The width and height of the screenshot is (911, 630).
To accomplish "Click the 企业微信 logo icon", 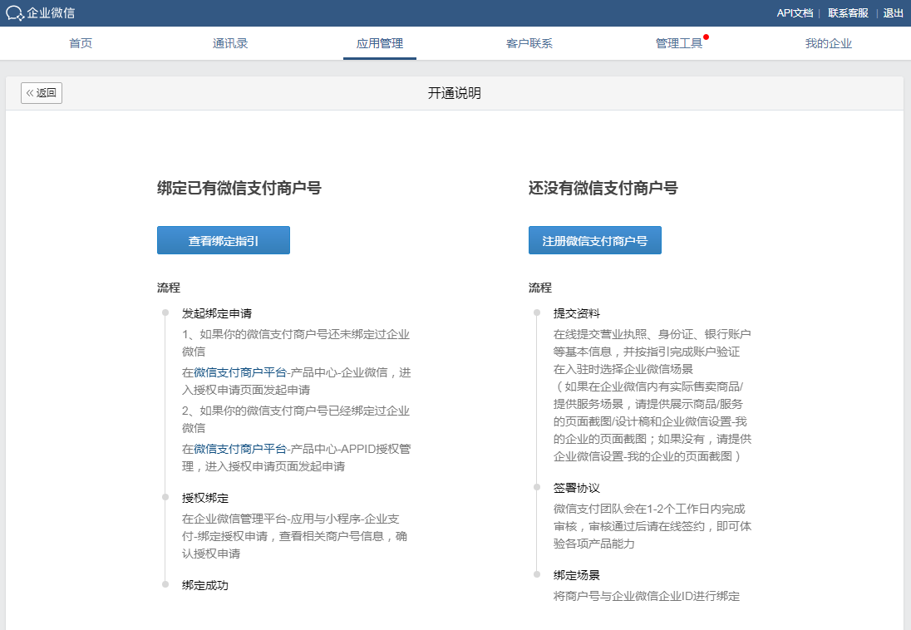I will tap(15, 12).
